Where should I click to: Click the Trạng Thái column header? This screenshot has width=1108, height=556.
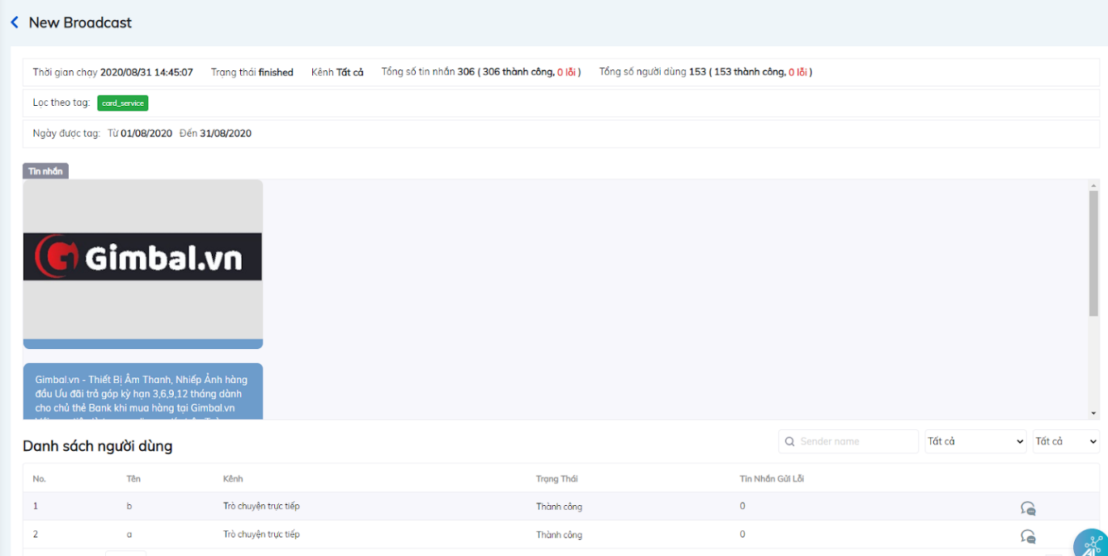pyautogui.click(x=557, y=478)
